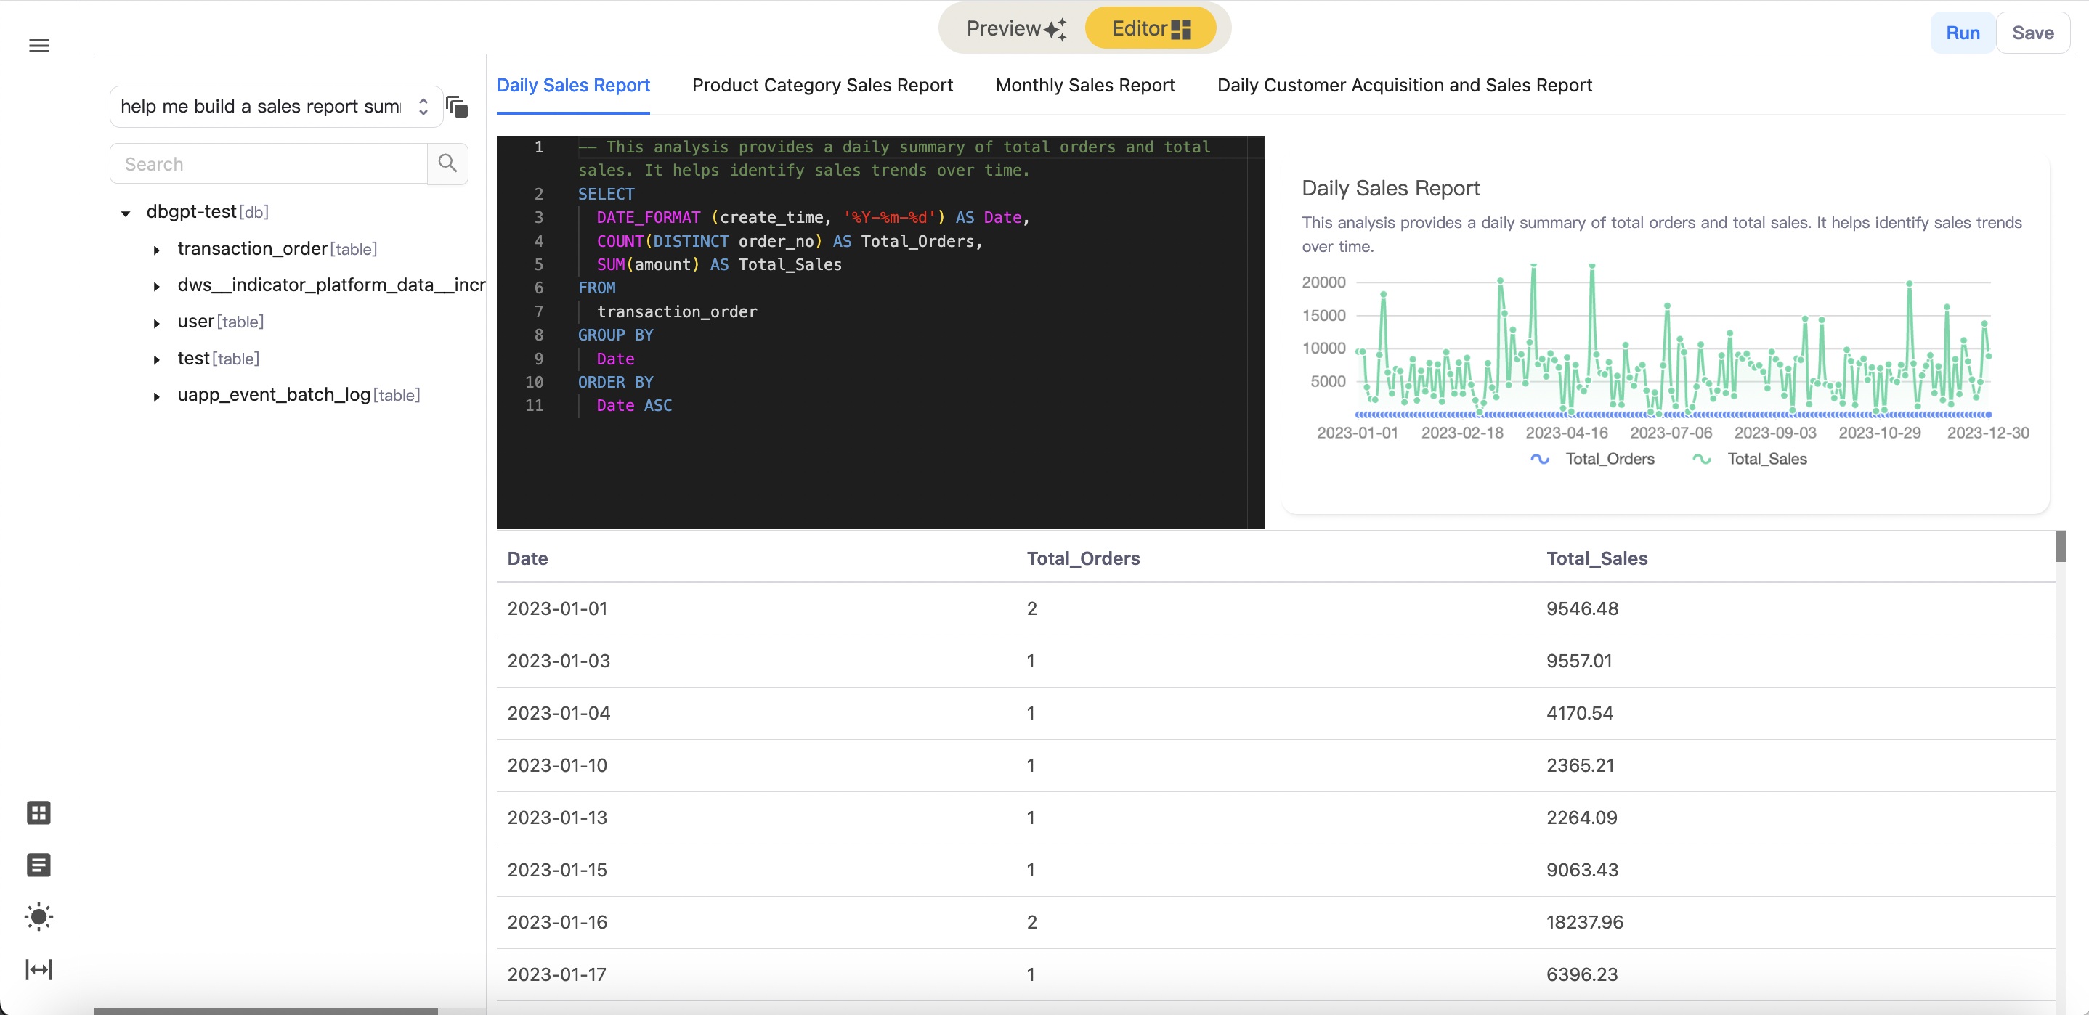2089x1015 pixels.
Task: Open Monthly Sales Report tab
Action: (x=1084, y=85)
